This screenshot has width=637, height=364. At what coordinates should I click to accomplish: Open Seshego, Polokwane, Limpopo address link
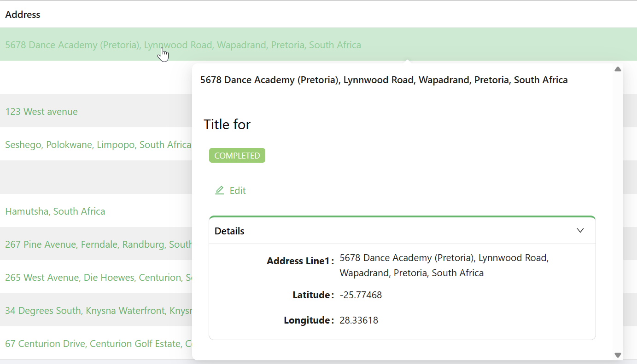(x=98, y=145)
